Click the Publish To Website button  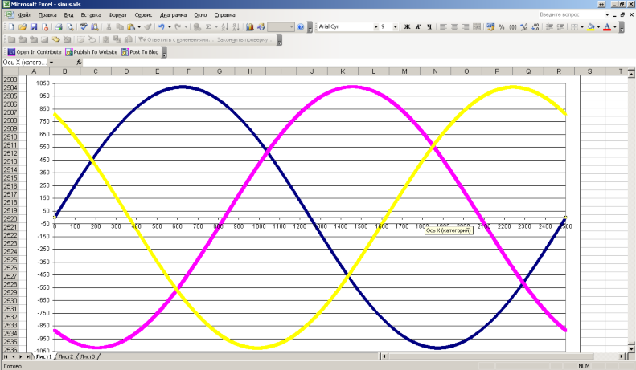pyautogui.click(x=92, y=51)
